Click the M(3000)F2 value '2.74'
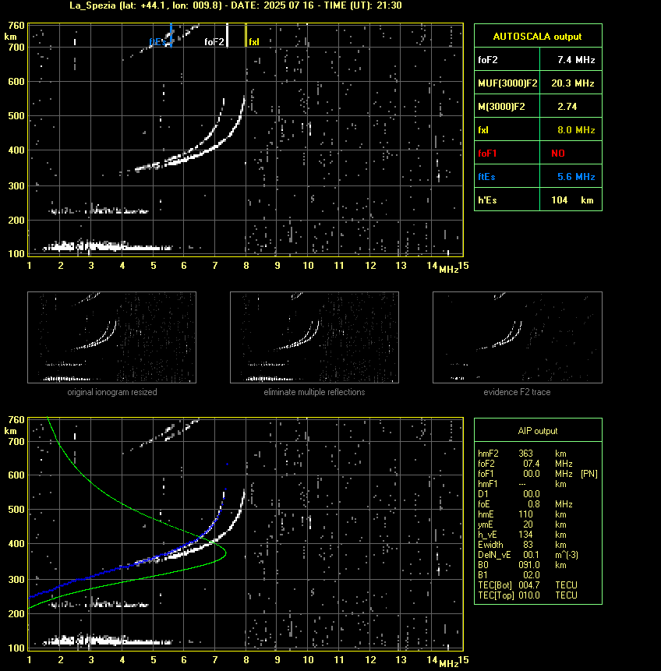661x671 pixels. [567, 107]
